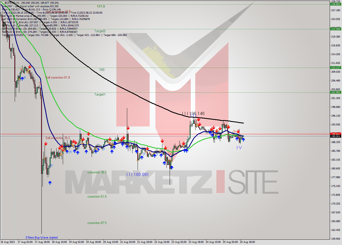342x245 pixels.
Task: Click price axis value 165.080
Action: (x=336, y=221)
